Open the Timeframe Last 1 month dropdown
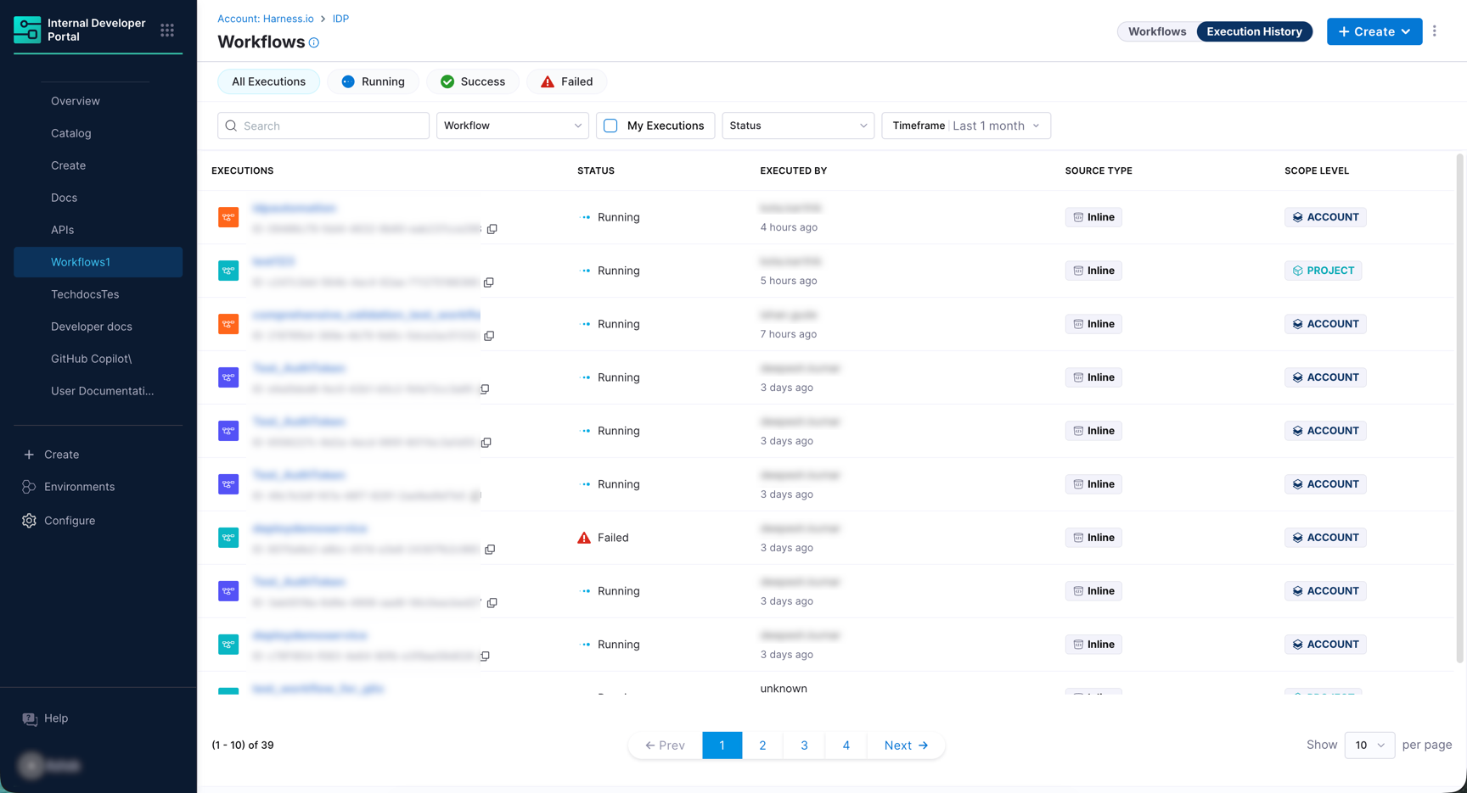1467x793 pixels. tap(965, 125)
